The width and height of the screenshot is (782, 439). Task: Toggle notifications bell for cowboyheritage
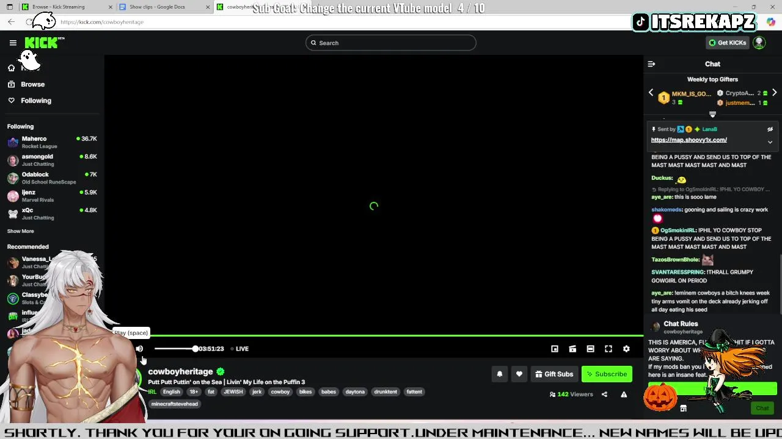[500, 374]
